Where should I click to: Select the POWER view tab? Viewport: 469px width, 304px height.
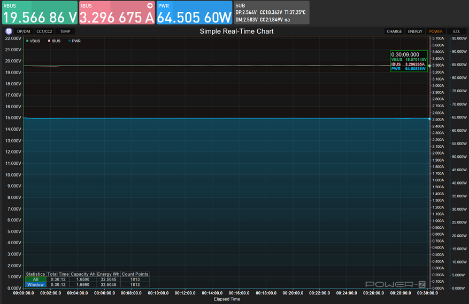coord(436,31)
